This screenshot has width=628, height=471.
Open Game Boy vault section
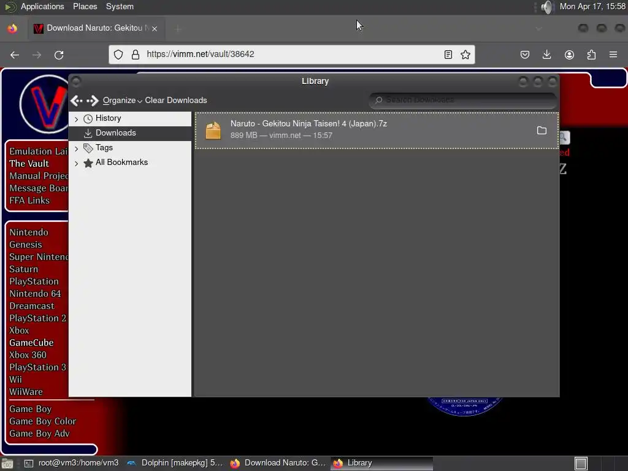pyautogui.click(x=31, y=409)
